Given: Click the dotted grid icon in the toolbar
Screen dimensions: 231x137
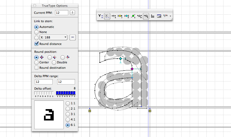Looking at the screenshot, I should point(152,16).
